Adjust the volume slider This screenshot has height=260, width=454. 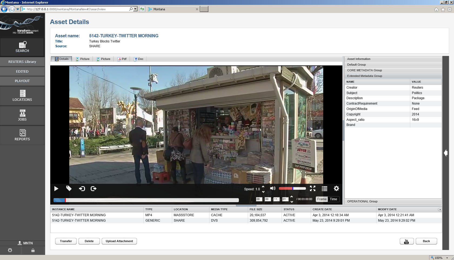[x=292, y=188]
